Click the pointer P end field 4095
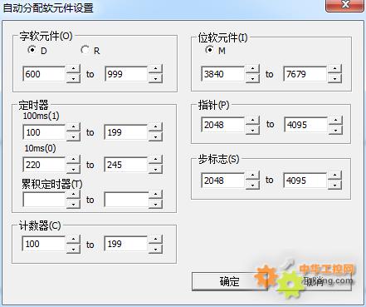The image size is (366, 307). [x=306, y=125]
